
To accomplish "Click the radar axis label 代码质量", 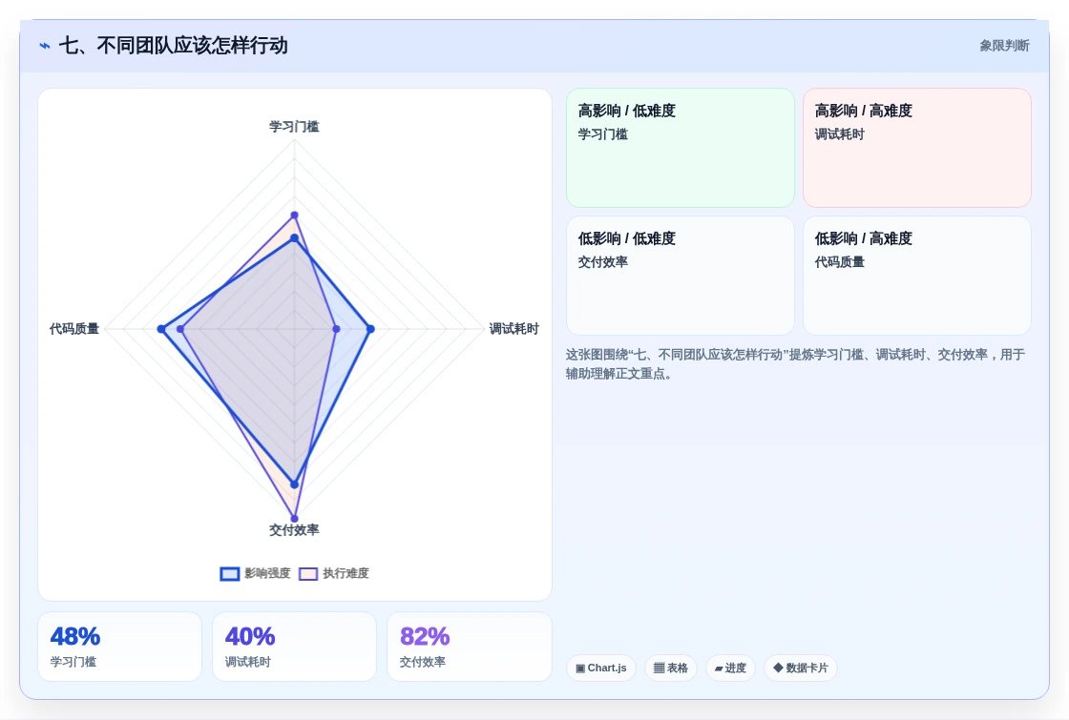I will (74, 329).
